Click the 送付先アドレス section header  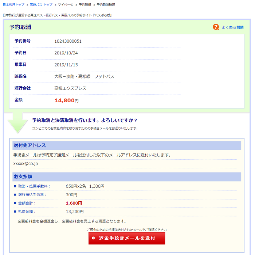[x=126, y=145]
